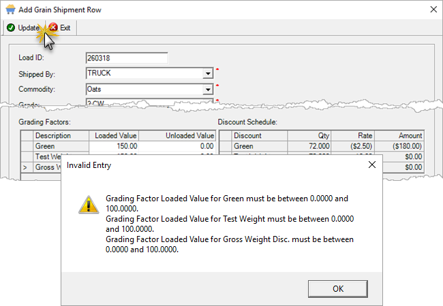The height and width of the screenshot is (306, 443).
Task: Click the Update toolbar button
Action: coord(23,28)
